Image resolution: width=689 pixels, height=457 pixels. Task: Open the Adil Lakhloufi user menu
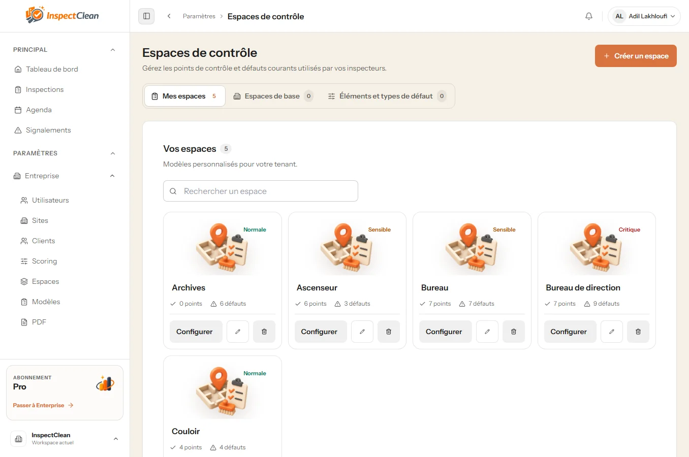pyautogui.click(x=644, y=16)
